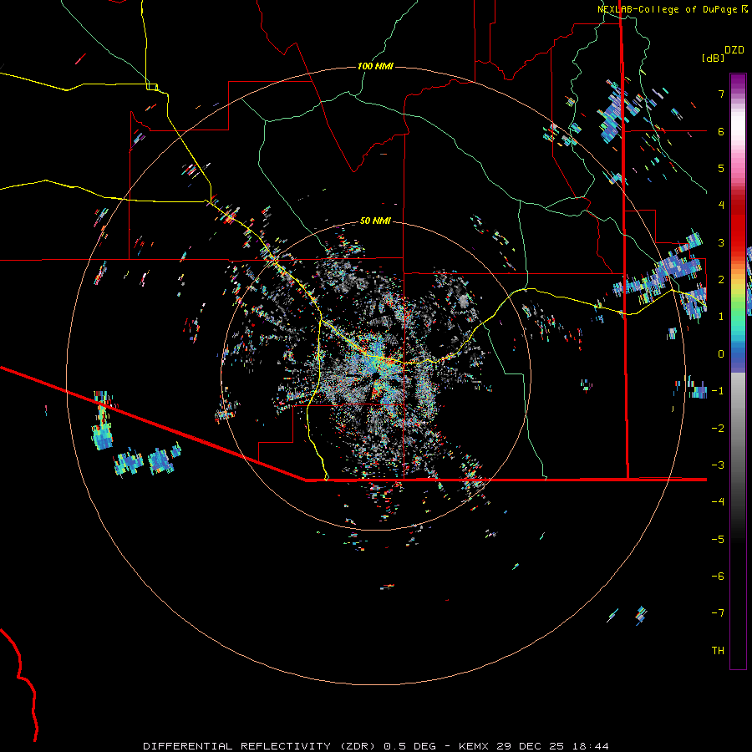Click the '50 NMI' range ring label
This screenshot has height=752, width=752.
(x=375, y=221)
